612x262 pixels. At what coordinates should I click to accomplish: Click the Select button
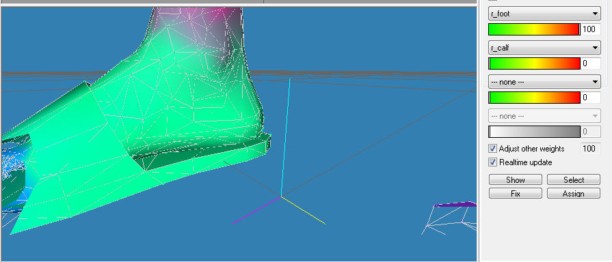(573, 180)
